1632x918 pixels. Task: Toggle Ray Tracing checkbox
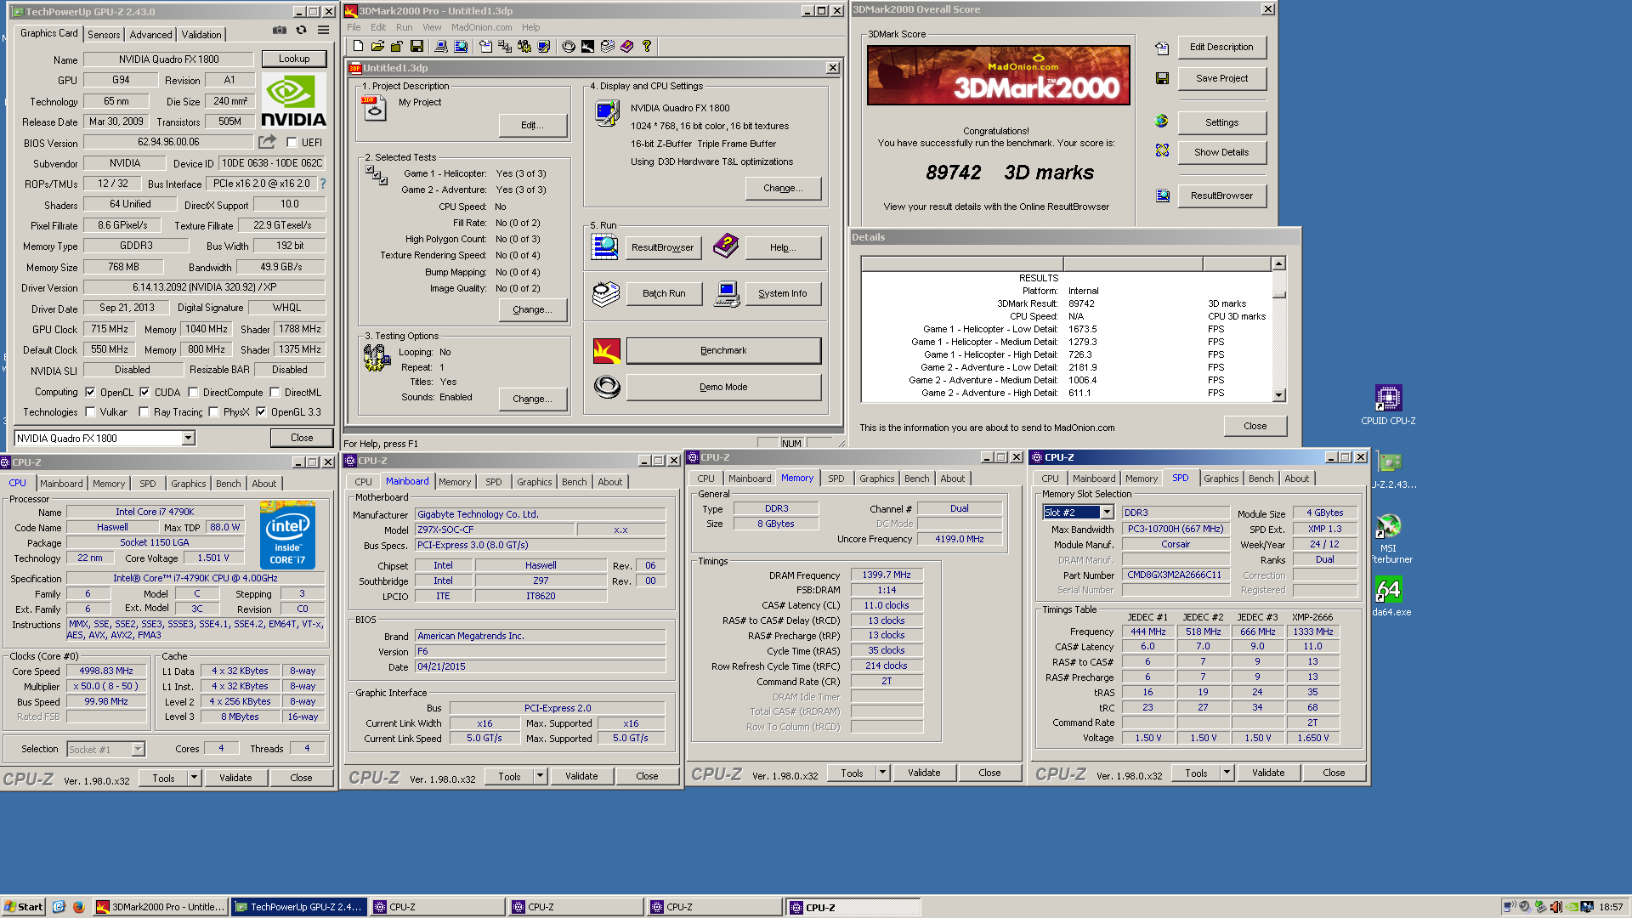tap(144, 412)
